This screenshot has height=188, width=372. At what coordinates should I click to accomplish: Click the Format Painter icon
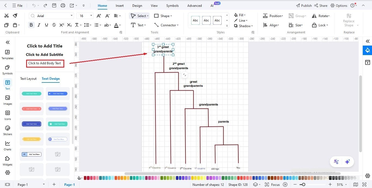15,15
